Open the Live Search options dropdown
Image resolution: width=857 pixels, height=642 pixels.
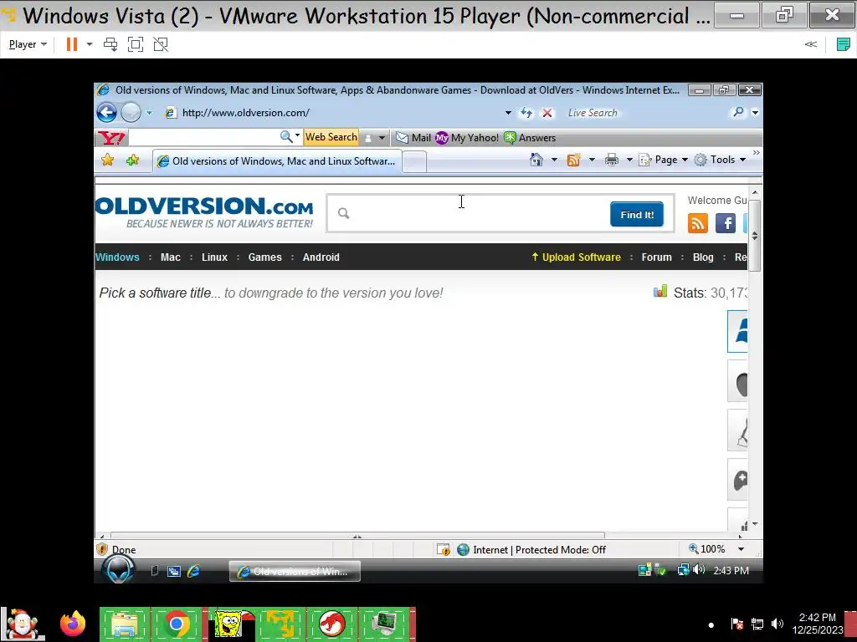coord(755,113)
